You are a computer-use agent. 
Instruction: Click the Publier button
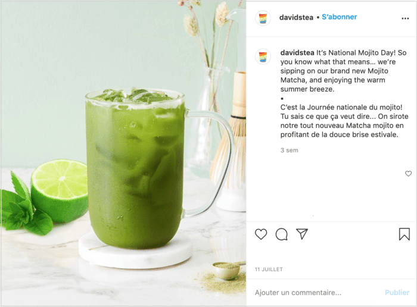point(397,292)
